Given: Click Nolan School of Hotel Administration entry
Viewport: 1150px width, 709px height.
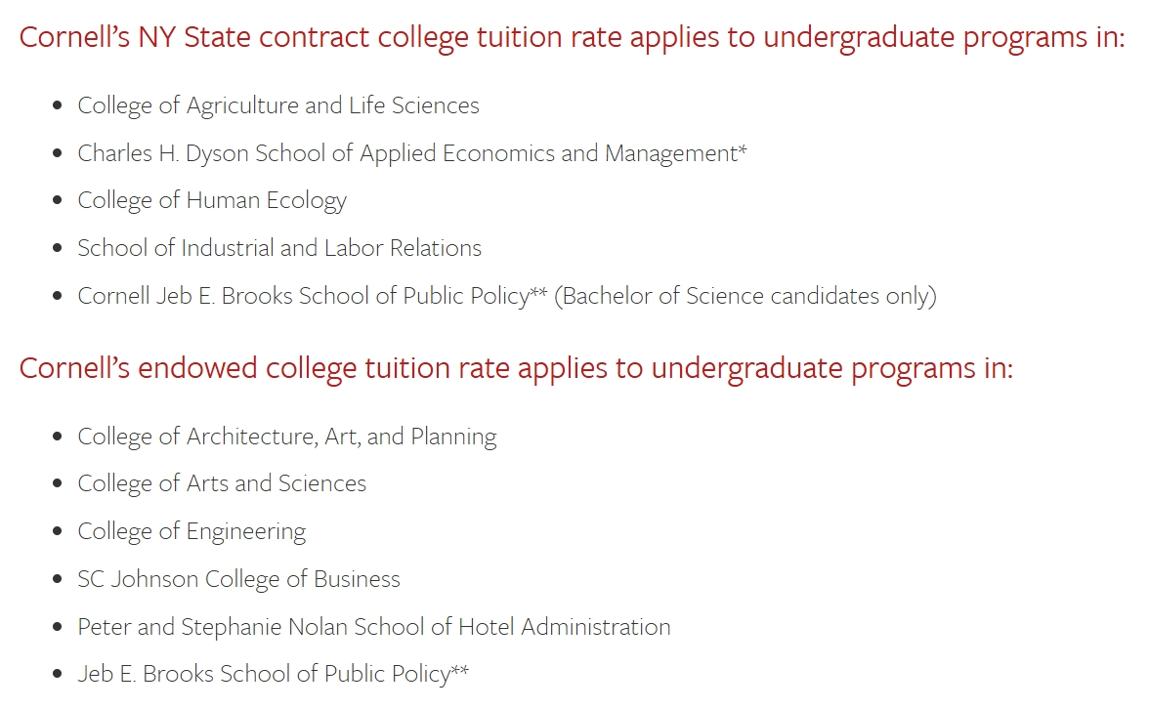Looking at the screenshot, I should pyautogui.click(x=374, y=627).
